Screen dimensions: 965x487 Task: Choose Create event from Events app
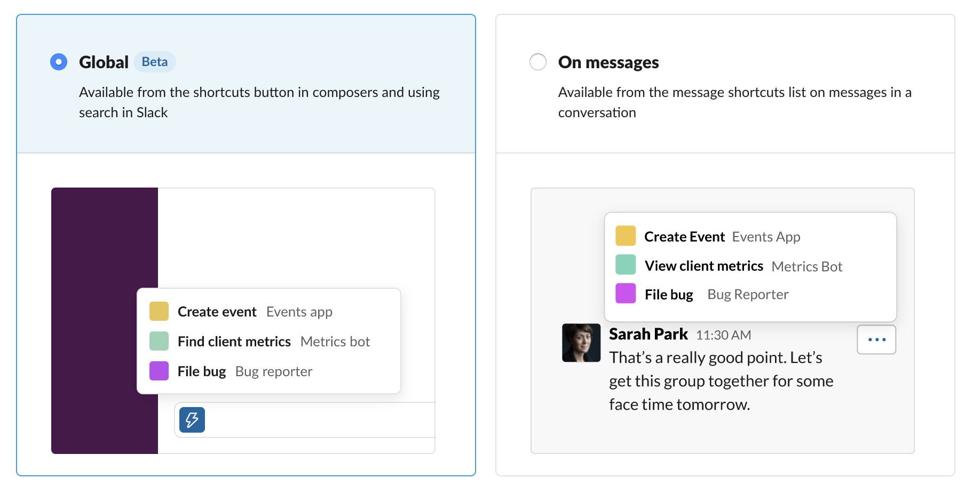click(268, 312)
